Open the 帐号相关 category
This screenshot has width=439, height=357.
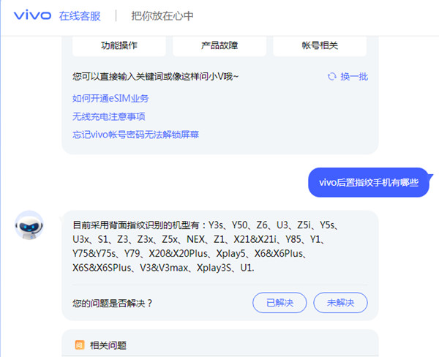click(x=320, y=45)
